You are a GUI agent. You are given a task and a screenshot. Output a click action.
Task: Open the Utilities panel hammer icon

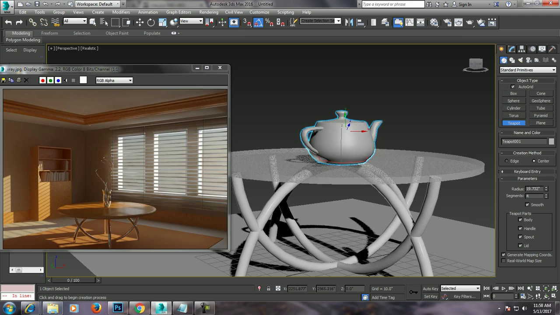(552, 49)
